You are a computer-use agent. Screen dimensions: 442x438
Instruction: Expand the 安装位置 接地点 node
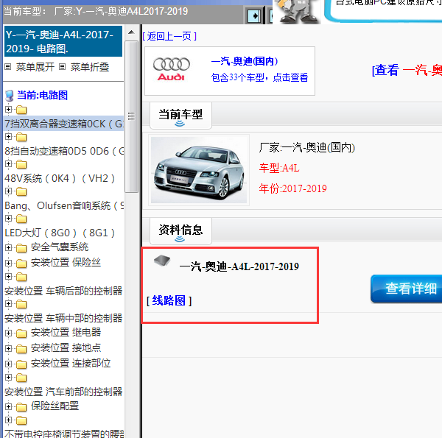click(8, 348)
